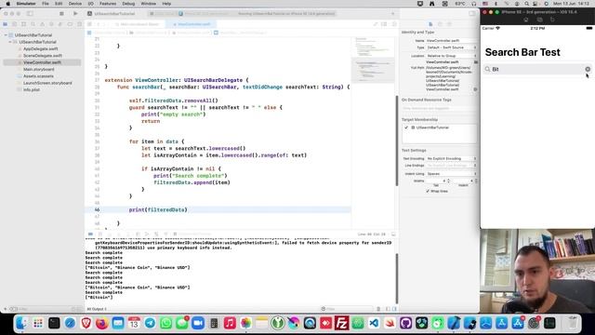Image resolution: width=595 pixels, height=335 pixels.
Task: Collapse the UISearchBarTutorial project root
Action: pos(6,35)
